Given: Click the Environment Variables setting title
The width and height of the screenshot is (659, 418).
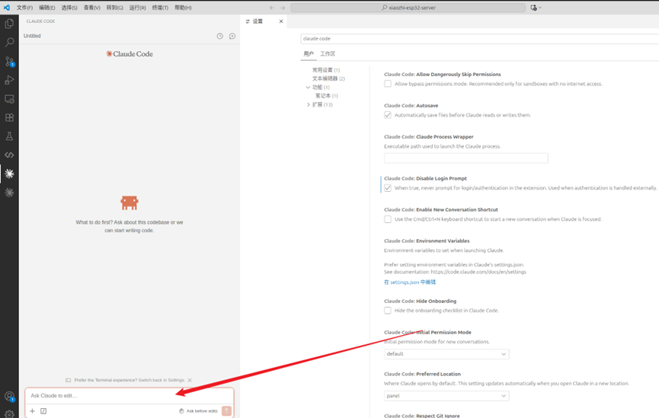Looking at the screenshot, I should click(x=427, y=241).
